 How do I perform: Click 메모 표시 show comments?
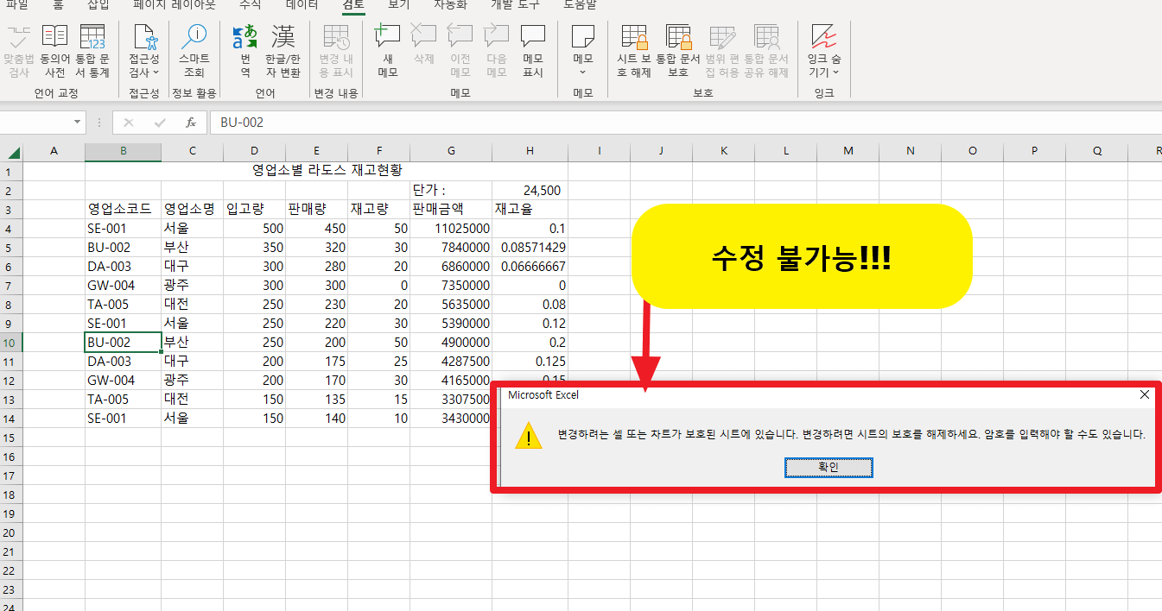click(x=533, y=52)
